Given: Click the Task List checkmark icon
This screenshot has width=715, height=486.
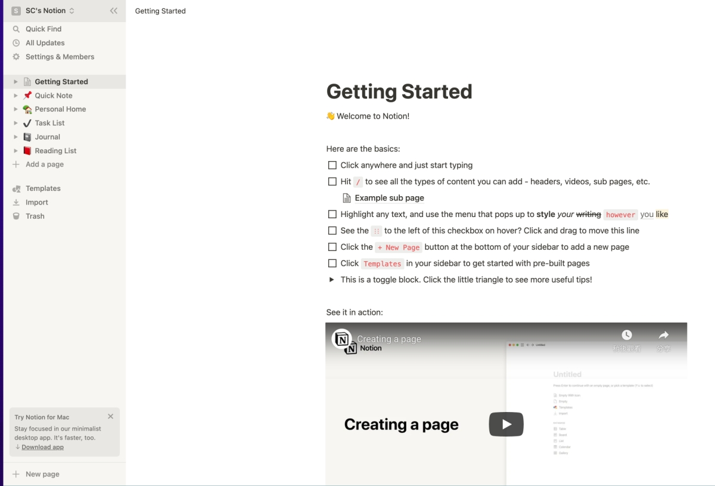Looking at the screenshot, I should click(x=27, y=123).
